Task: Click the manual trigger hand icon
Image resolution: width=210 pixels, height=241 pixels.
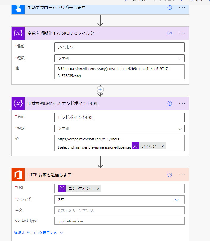Action: tap(18, 9)
